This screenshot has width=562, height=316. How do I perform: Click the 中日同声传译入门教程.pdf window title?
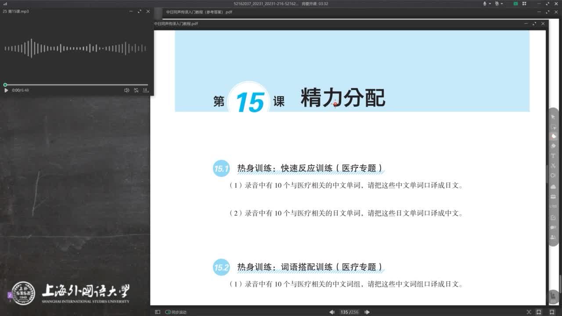pyautogui.click(x=176, y=24)
